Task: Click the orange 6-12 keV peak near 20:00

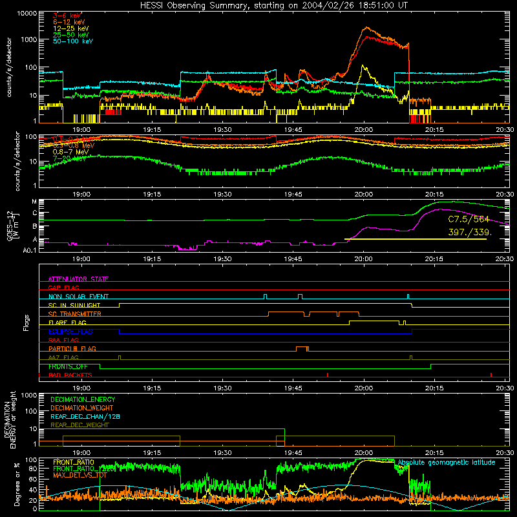Action: [x=366, y=28]
